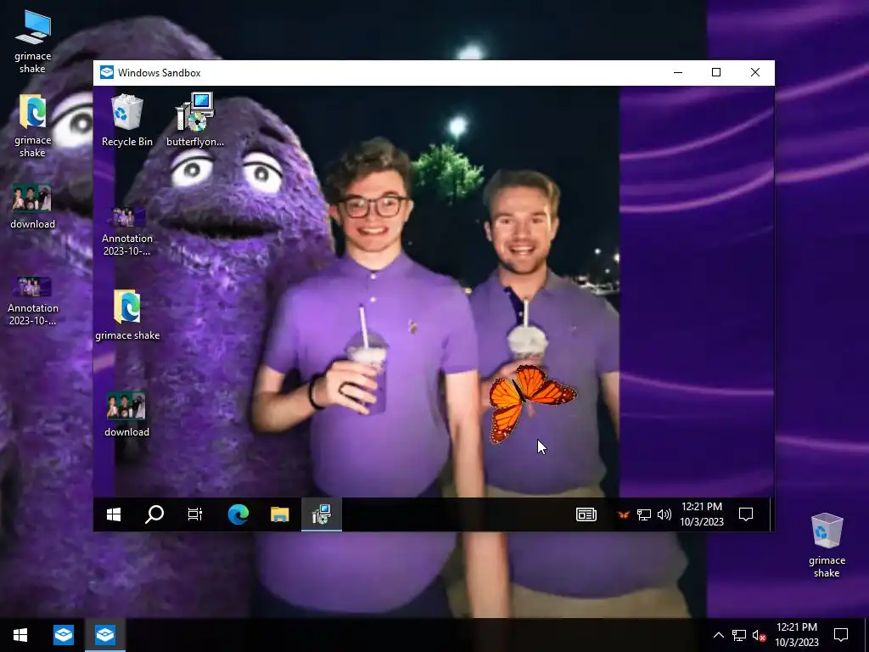Select the Annotation 2023-10 image in Sandbox
The height and width of the screenshot is (652, 869).
127,231
